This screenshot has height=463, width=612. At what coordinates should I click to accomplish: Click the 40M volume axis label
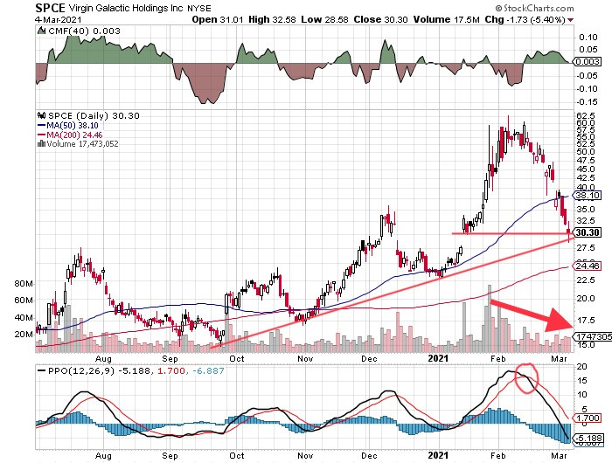(x=24, y=317)
